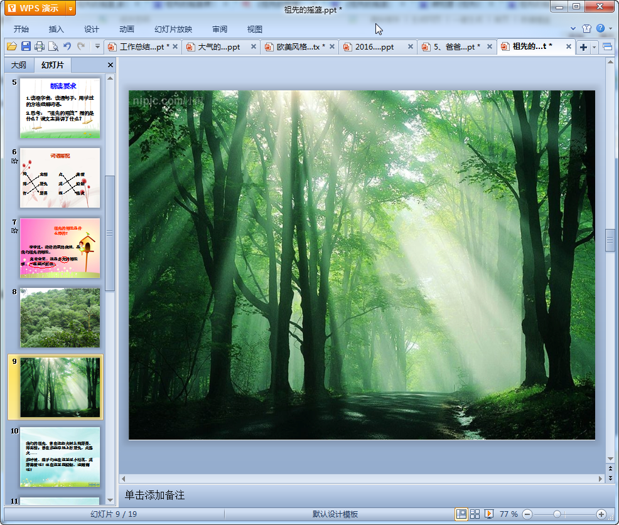Click the 77 % zoom level
This screenshot has width=619, height=525.
click(509, 514)
